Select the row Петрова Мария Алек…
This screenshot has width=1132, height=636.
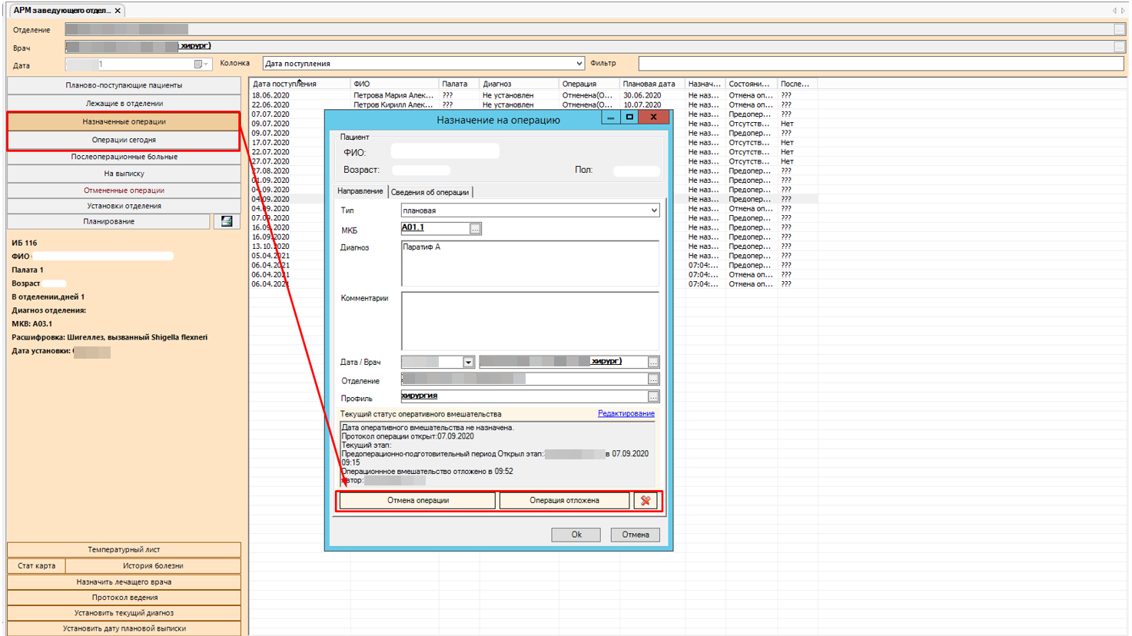click(533, 95)
